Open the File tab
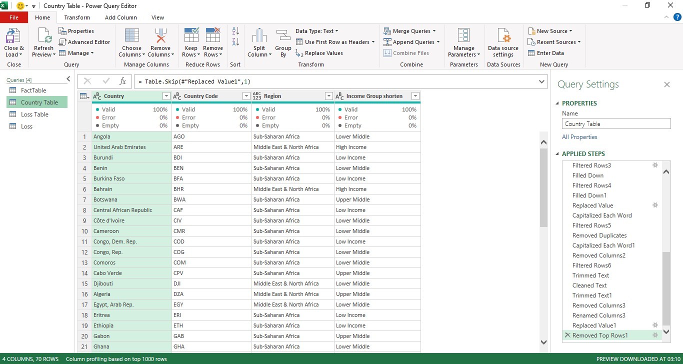 (x=14, y=17)
